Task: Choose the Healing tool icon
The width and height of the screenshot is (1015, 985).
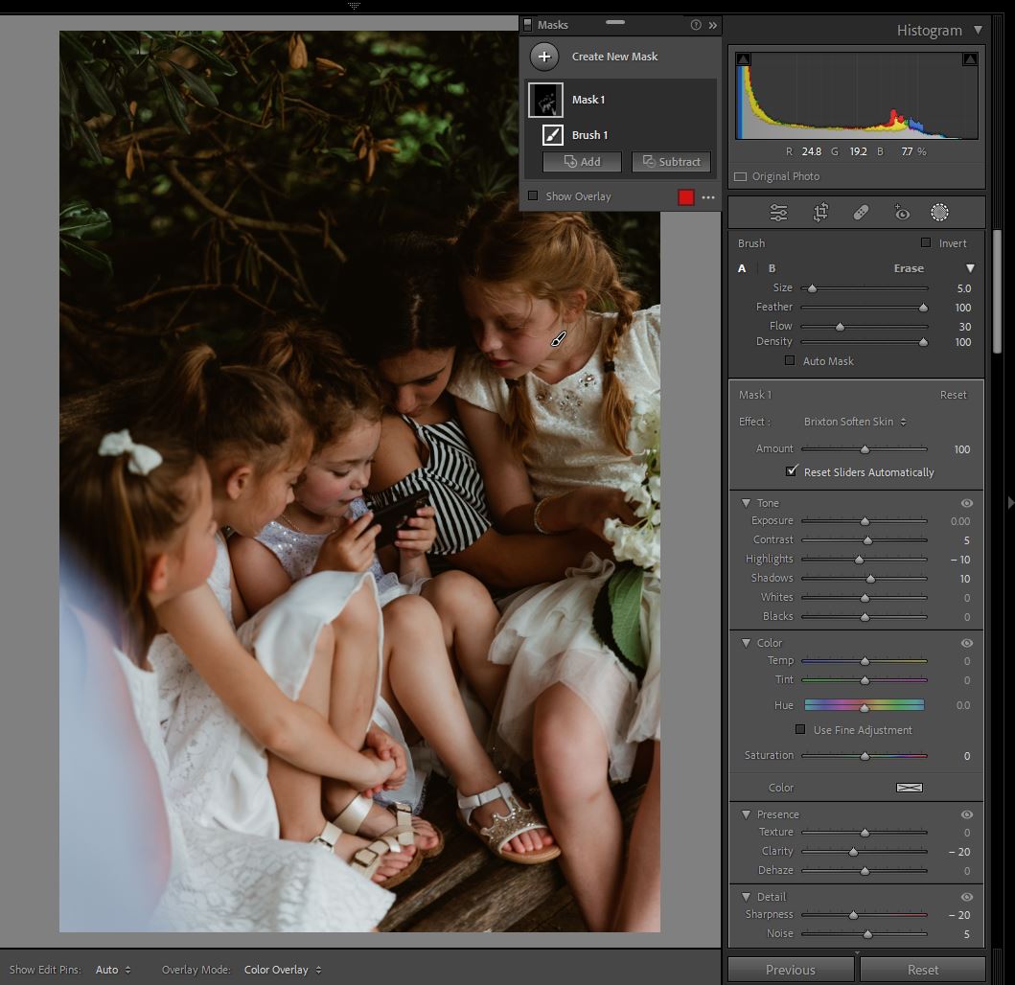Action: coord(861,213)
